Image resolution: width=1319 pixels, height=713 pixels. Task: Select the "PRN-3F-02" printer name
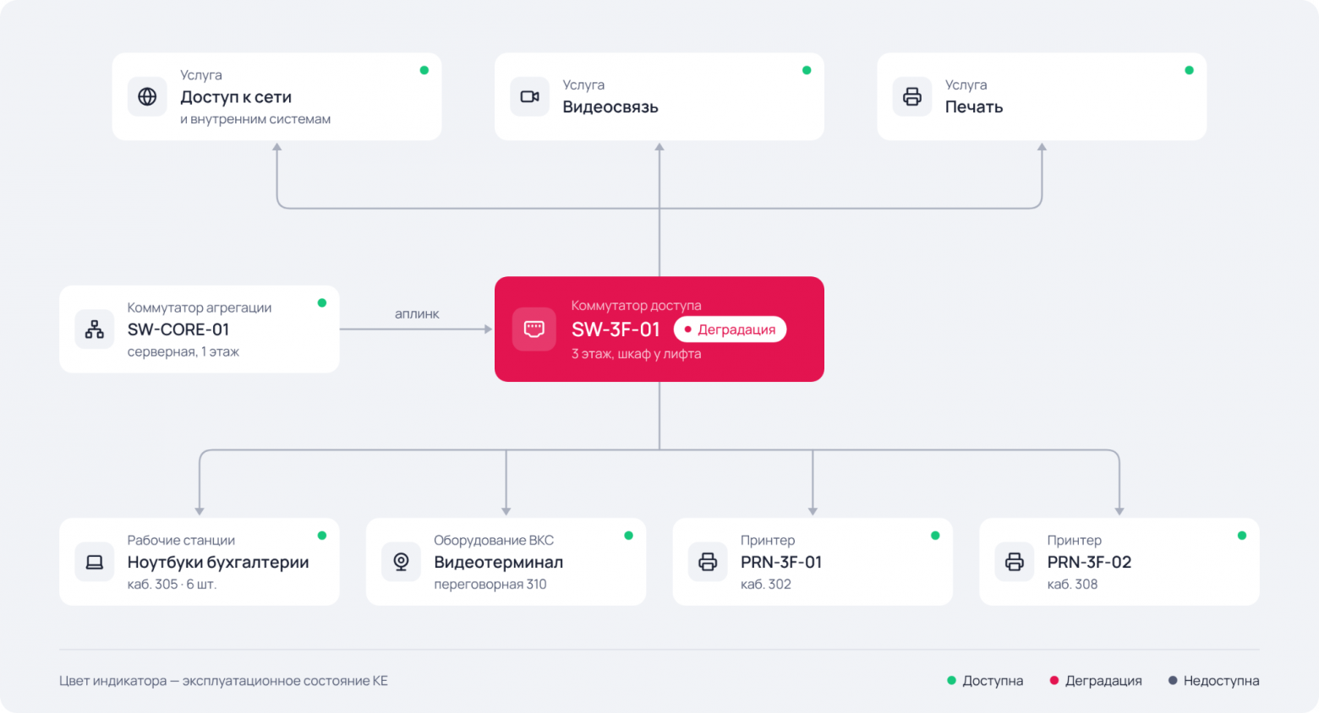coord(1089,563)
